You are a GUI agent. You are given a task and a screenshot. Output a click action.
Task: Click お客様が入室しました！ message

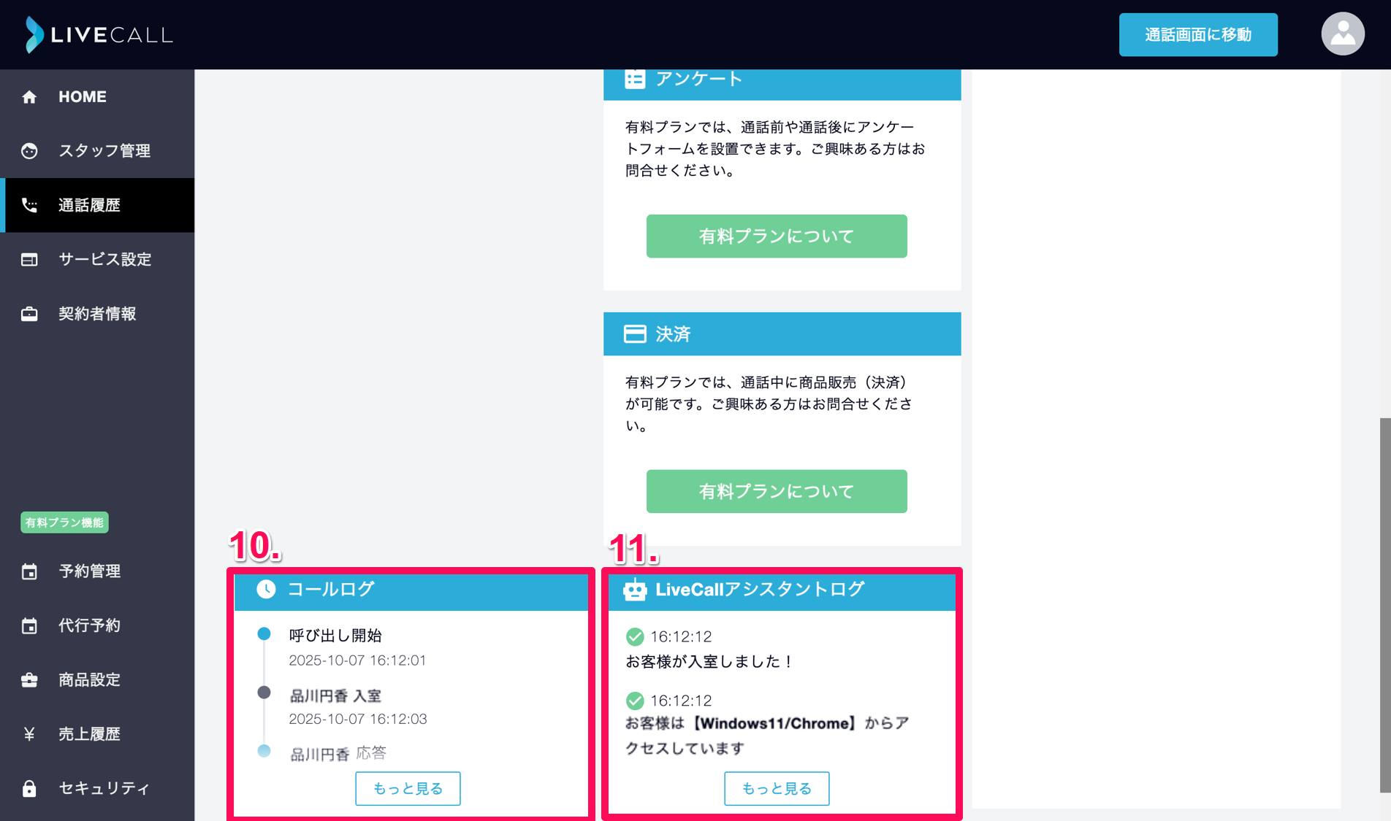click(709, 661)
